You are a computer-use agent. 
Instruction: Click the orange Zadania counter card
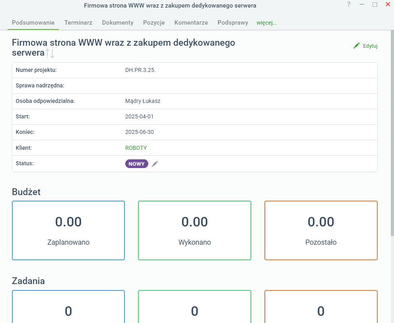(x=321, y=306)
